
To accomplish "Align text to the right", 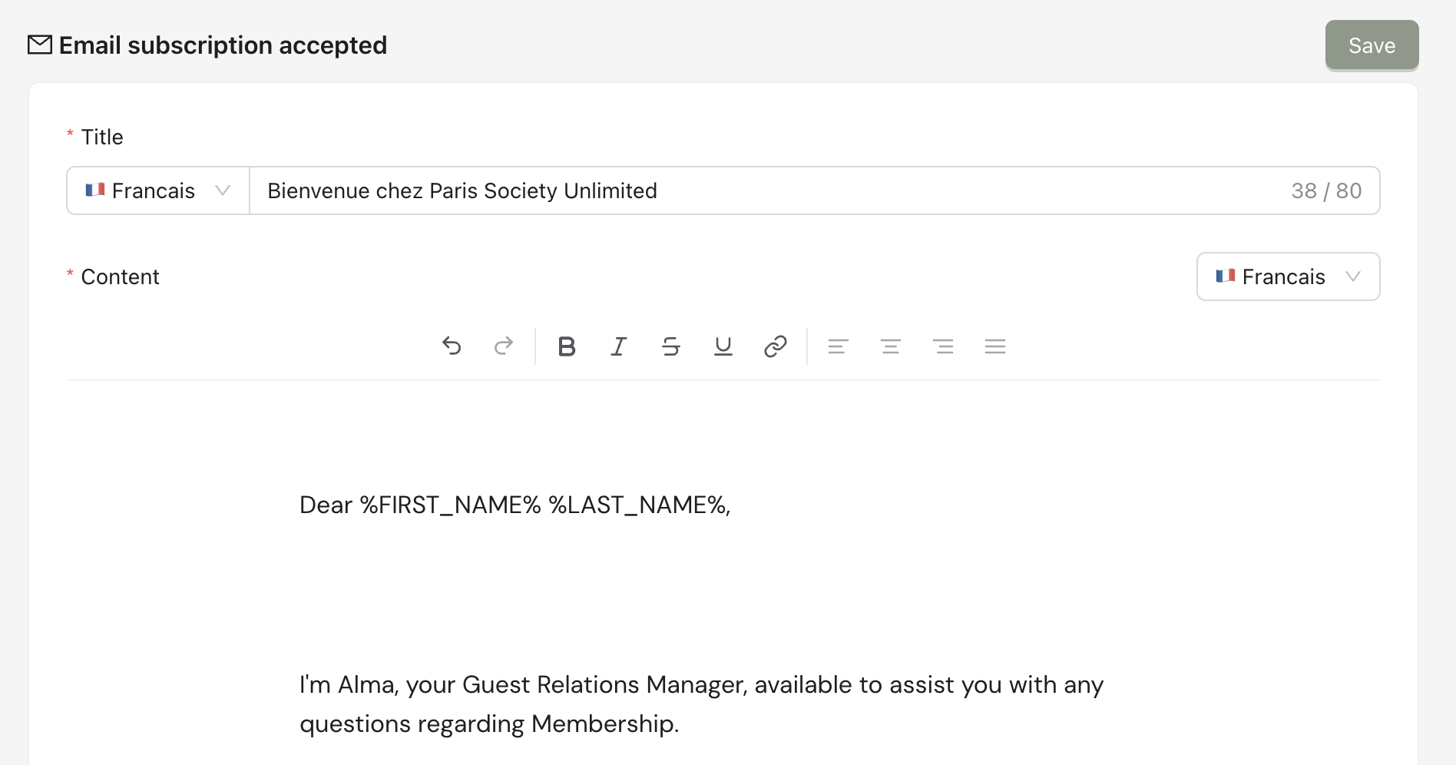I will [x=943, y=346].
